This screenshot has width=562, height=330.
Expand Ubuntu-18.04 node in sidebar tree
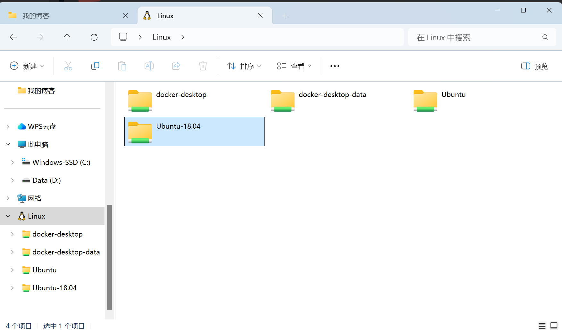(13, 288)
